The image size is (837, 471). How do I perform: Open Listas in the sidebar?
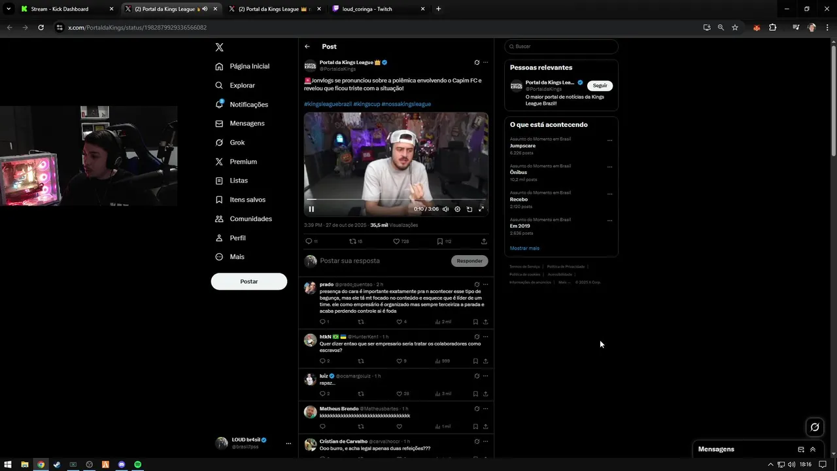click(x=231, y=181)
